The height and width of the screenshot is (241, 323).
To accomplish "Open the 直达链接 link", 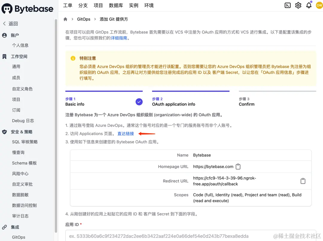I will [x=126, y=134].
